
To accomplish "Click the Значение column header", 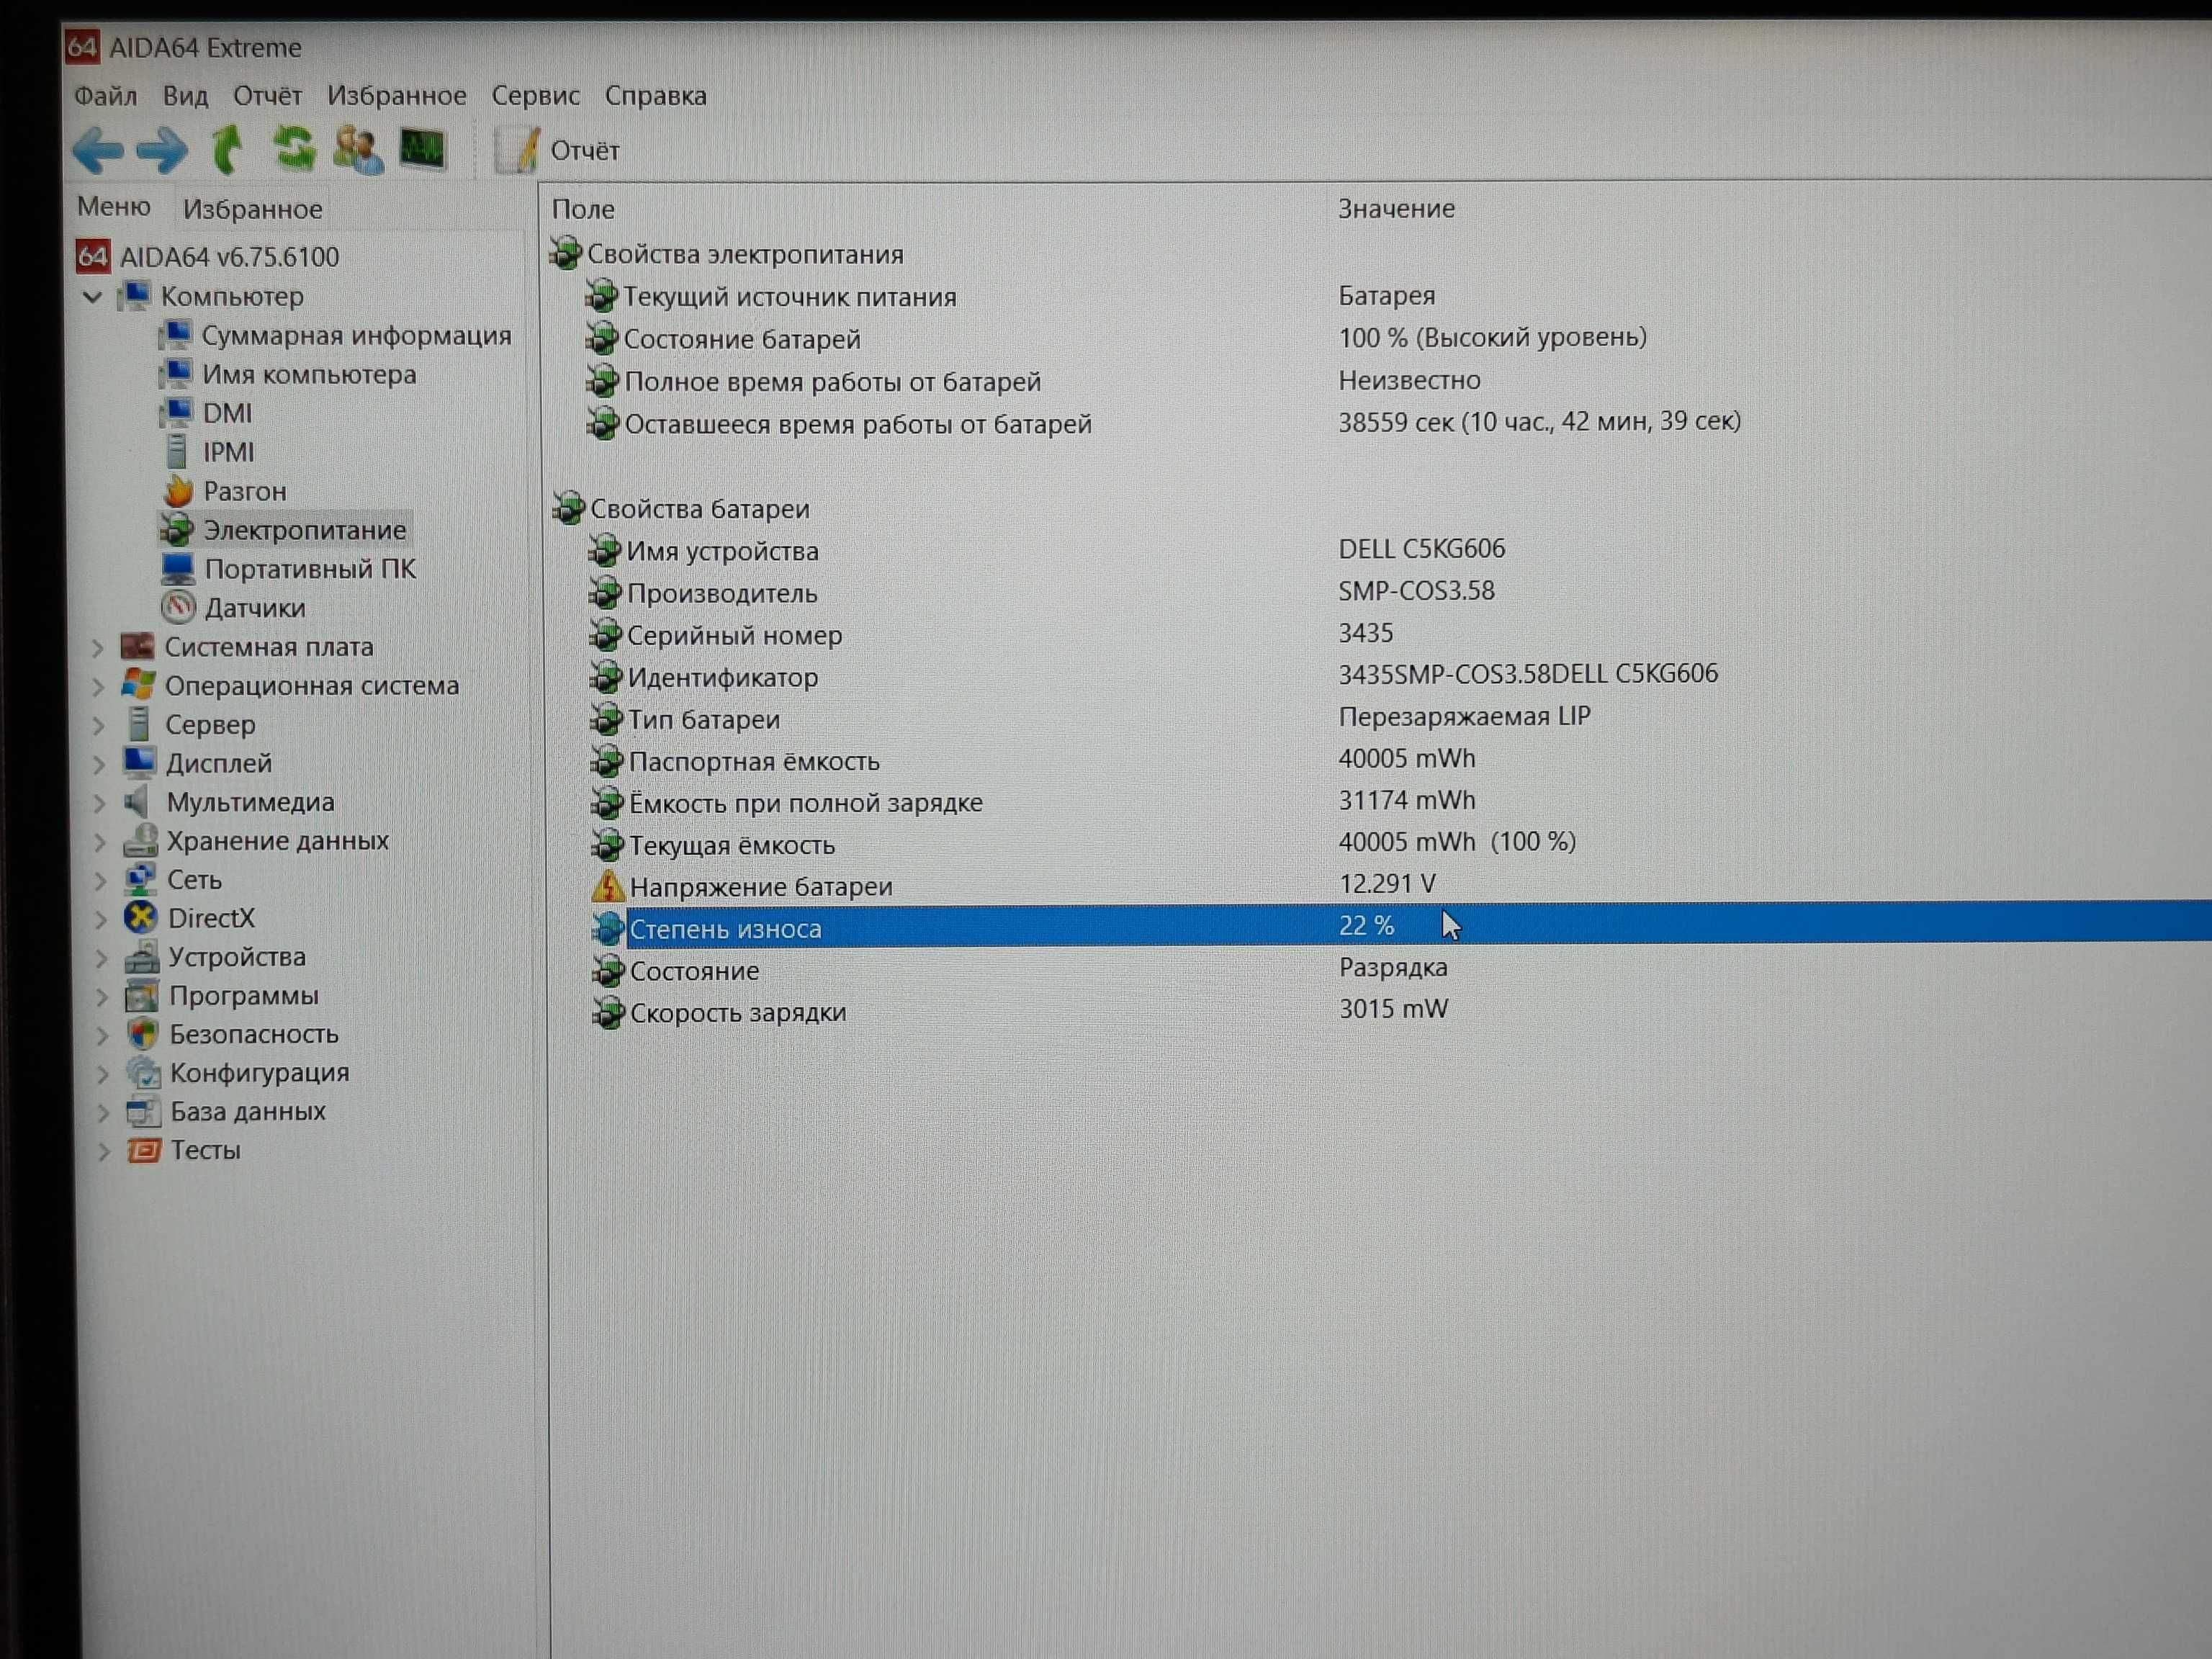I will [x=1396, y=208].
